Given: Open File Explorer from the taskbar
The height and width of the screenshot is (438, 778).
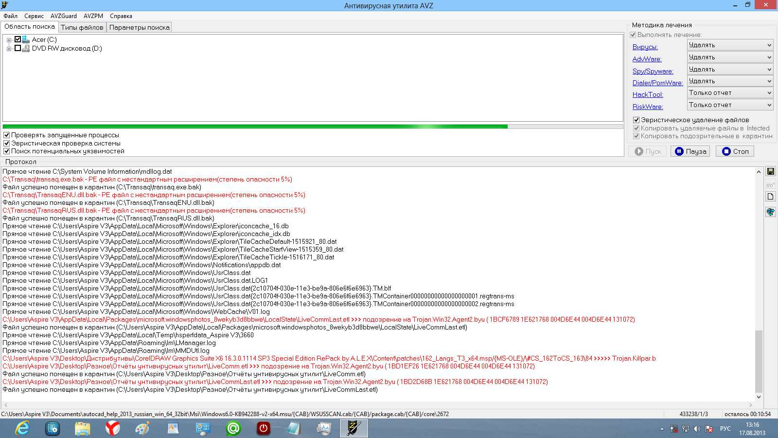Looking at the screenshot, I should point(83,428).
